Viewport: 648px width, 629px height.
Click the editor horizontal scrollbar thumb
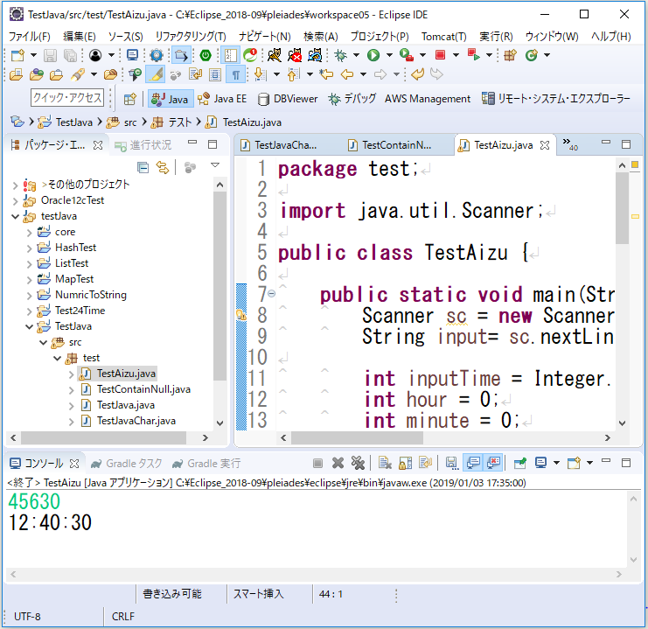pyautogui.click(x=357, y=437)
